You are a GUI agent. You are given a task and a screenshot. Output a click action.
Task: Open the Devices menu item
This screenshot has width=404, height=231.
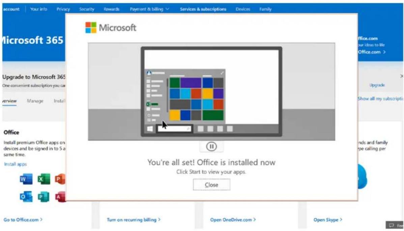coord(243,9)
